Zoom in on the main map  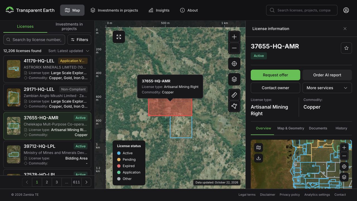(x=234, y=37)
